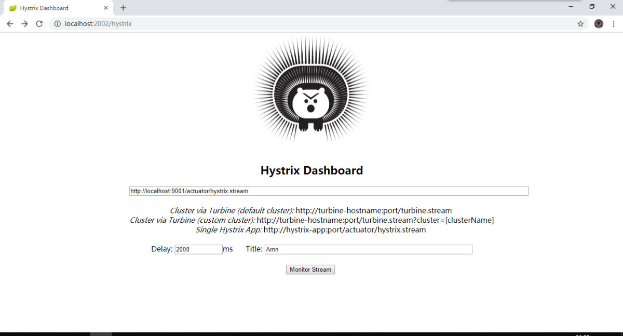Screen dimensions: 623x336
Task: Click the browser forward arrow
Action: pos(24,24)
